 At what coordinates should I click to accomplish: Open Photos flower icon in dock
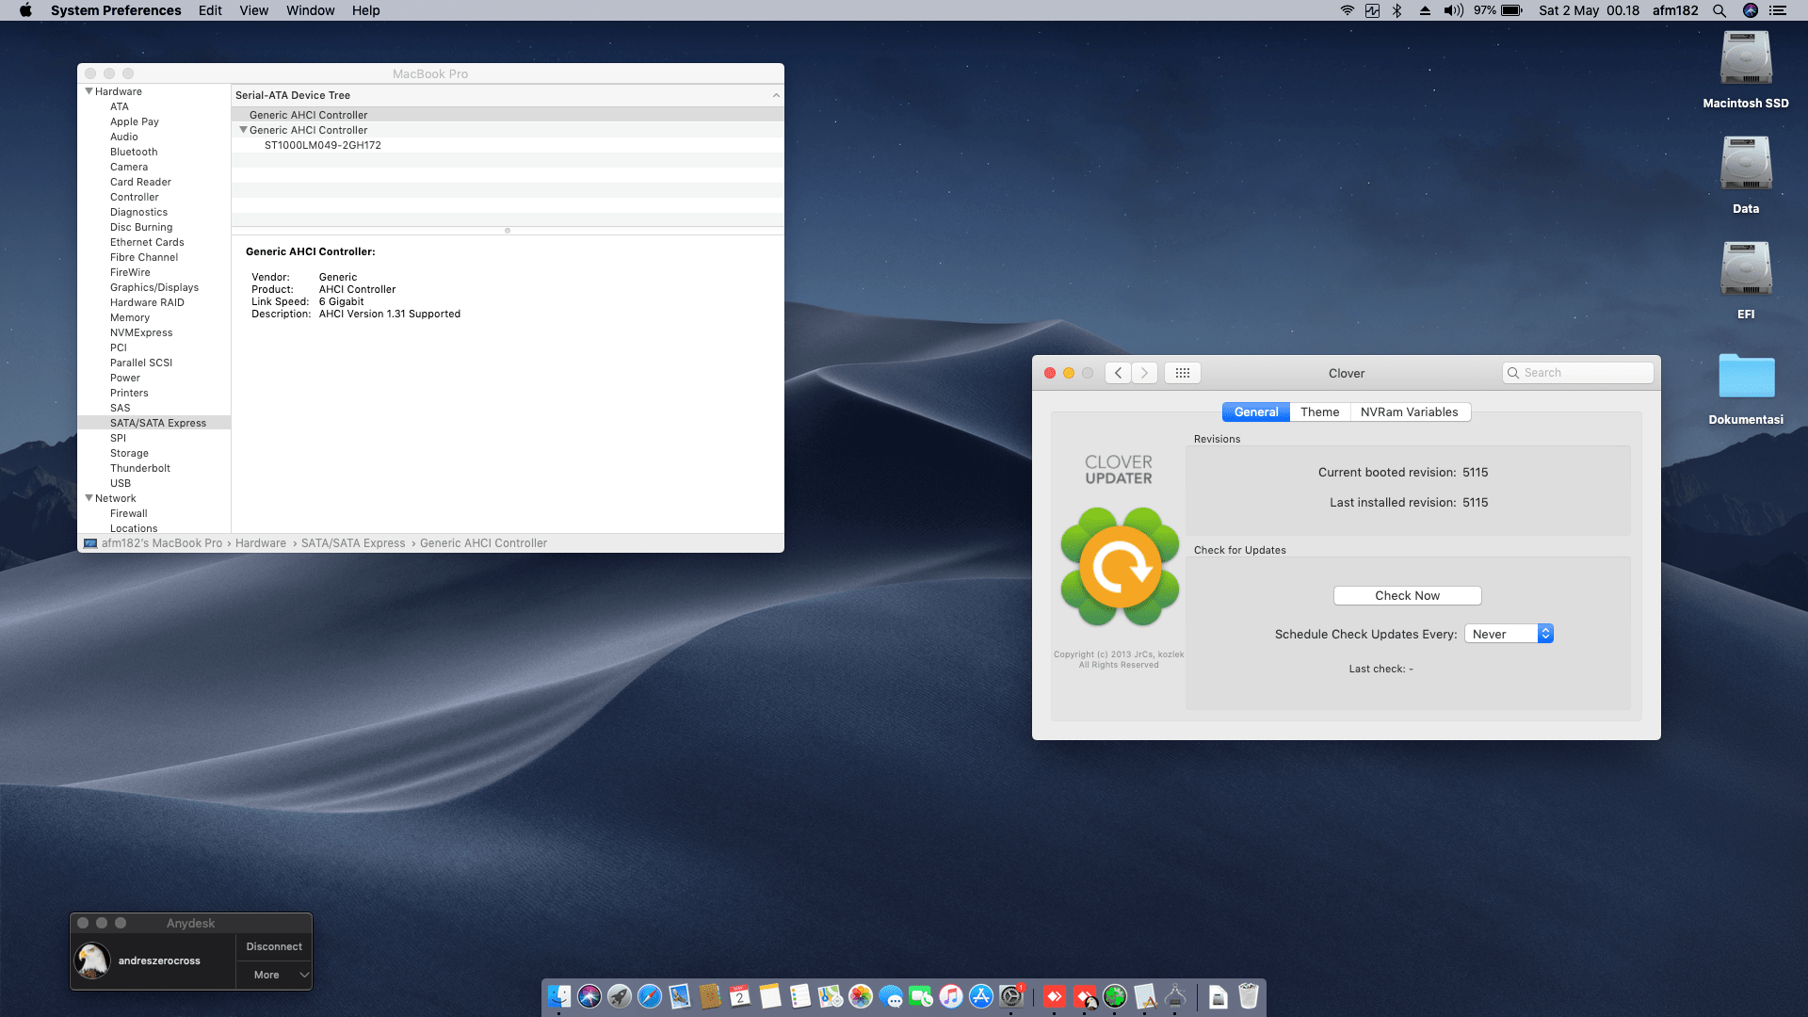coord(861,996)
